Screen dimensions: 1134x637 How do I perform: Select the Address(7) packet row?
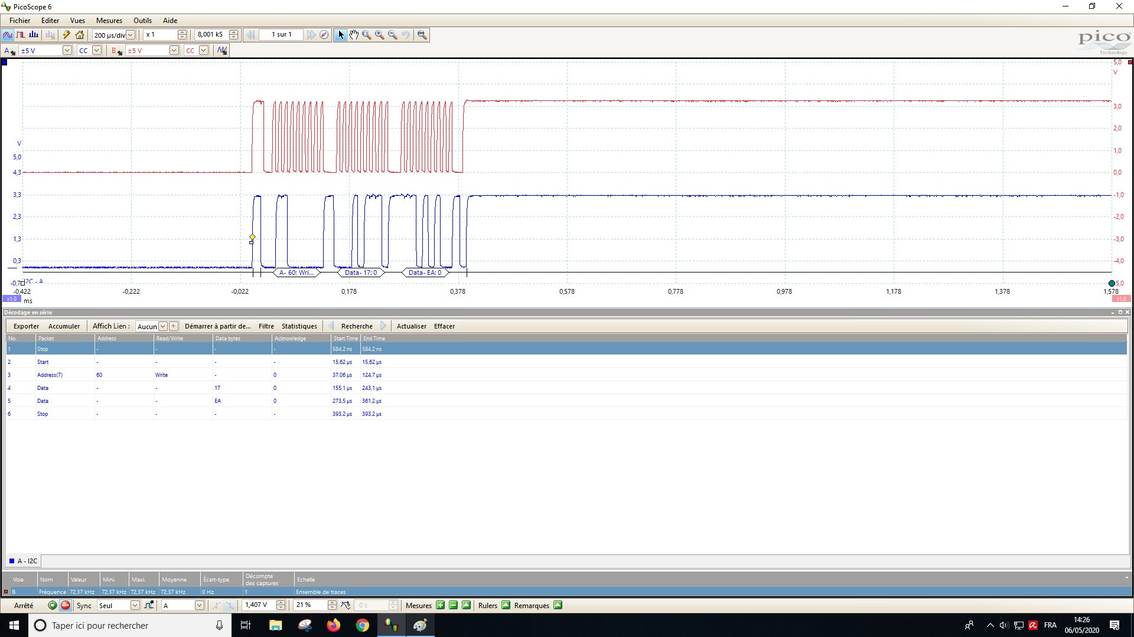click(50, 375)
